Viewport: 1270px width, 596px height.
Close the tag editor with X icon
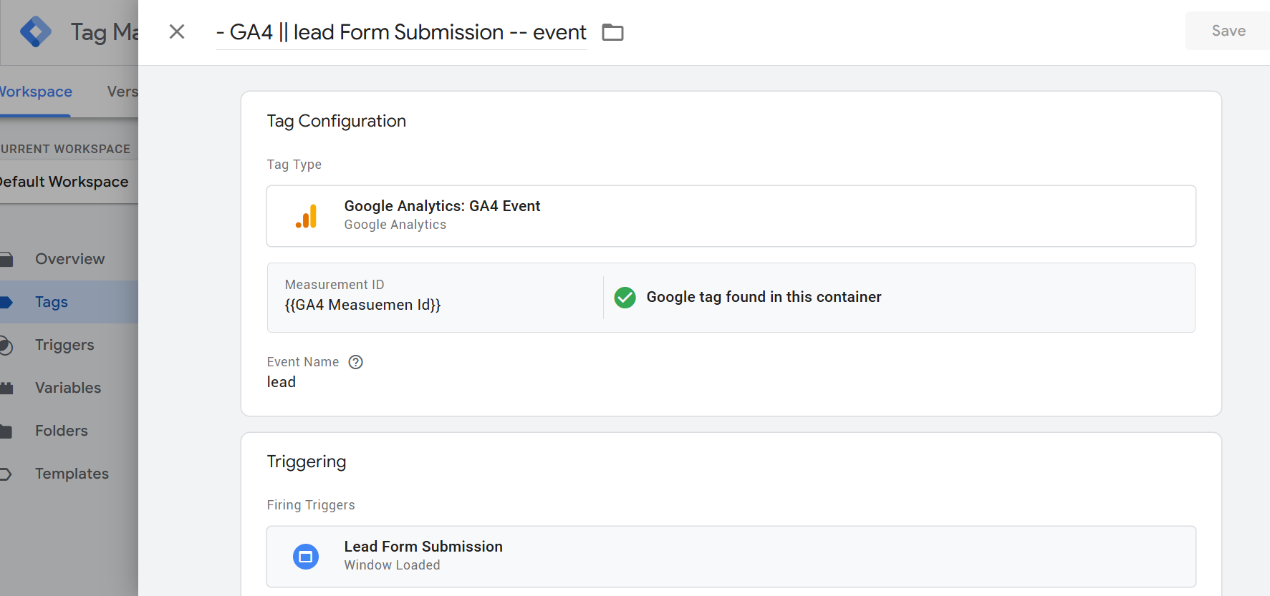pyautogui.click(x=177, y=31)
